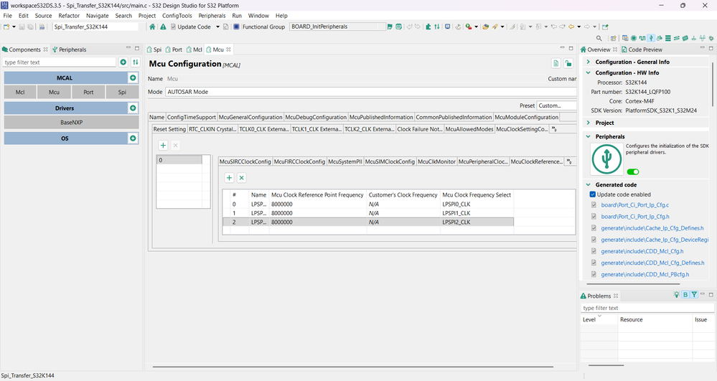
Task: Open the Clocks perspective waveform icon
Action: [642, 39]
